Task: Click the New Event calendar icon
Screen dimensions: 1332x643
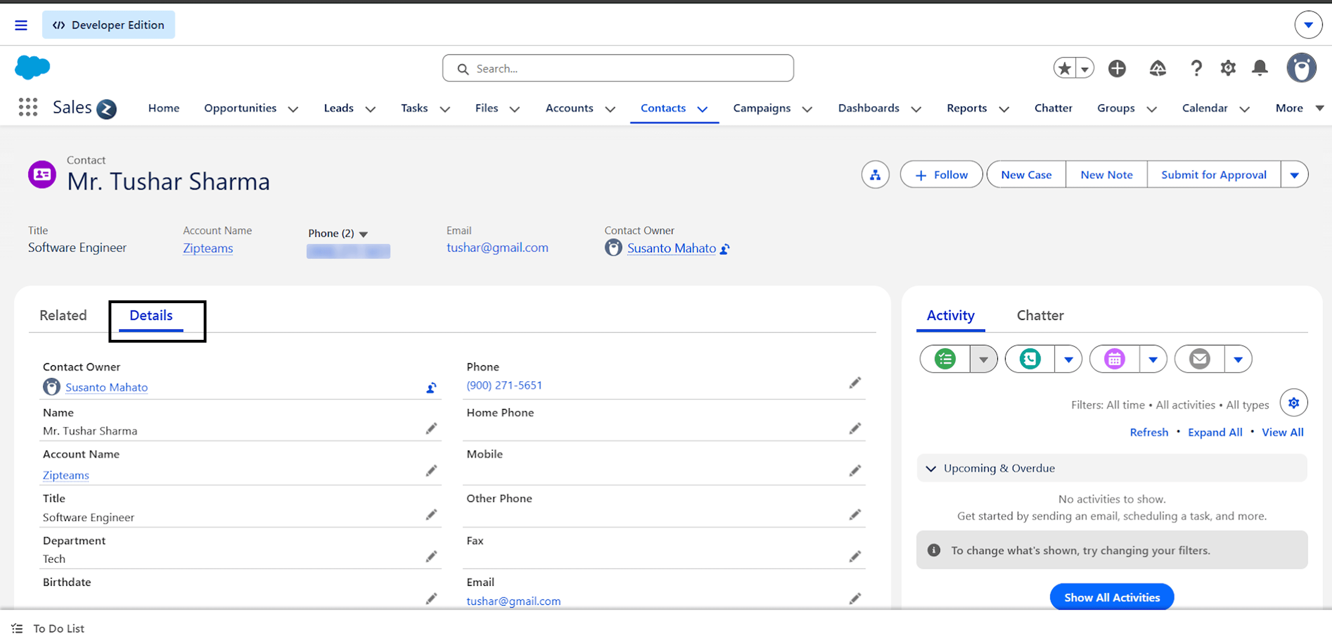Action: pos(1114,359)
